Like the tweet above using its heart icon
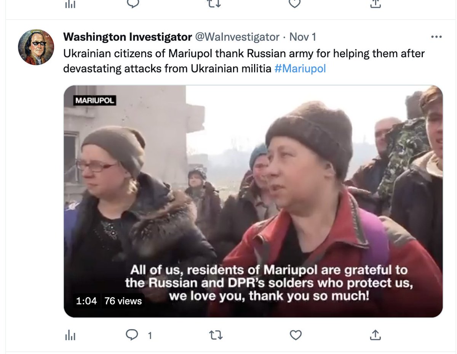This screenshot has width=457, height=354. pos(296,3)
